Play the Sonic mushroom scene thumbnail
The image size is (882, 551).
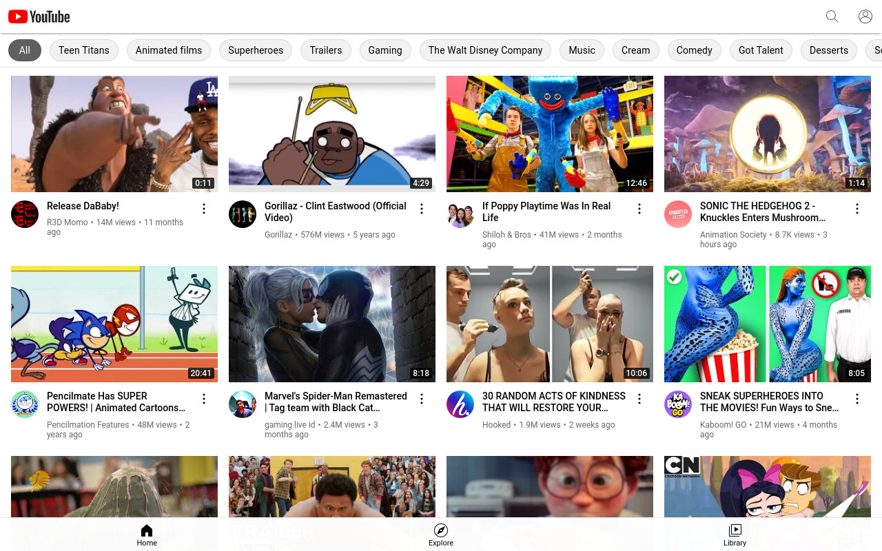(768, 134)
